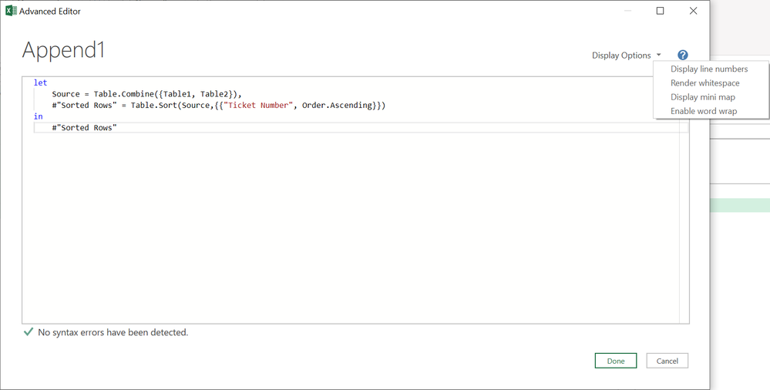Viewport: 770px width, 390px height.
Task: Discard changes with Cancel button
Action: point(667,361)
